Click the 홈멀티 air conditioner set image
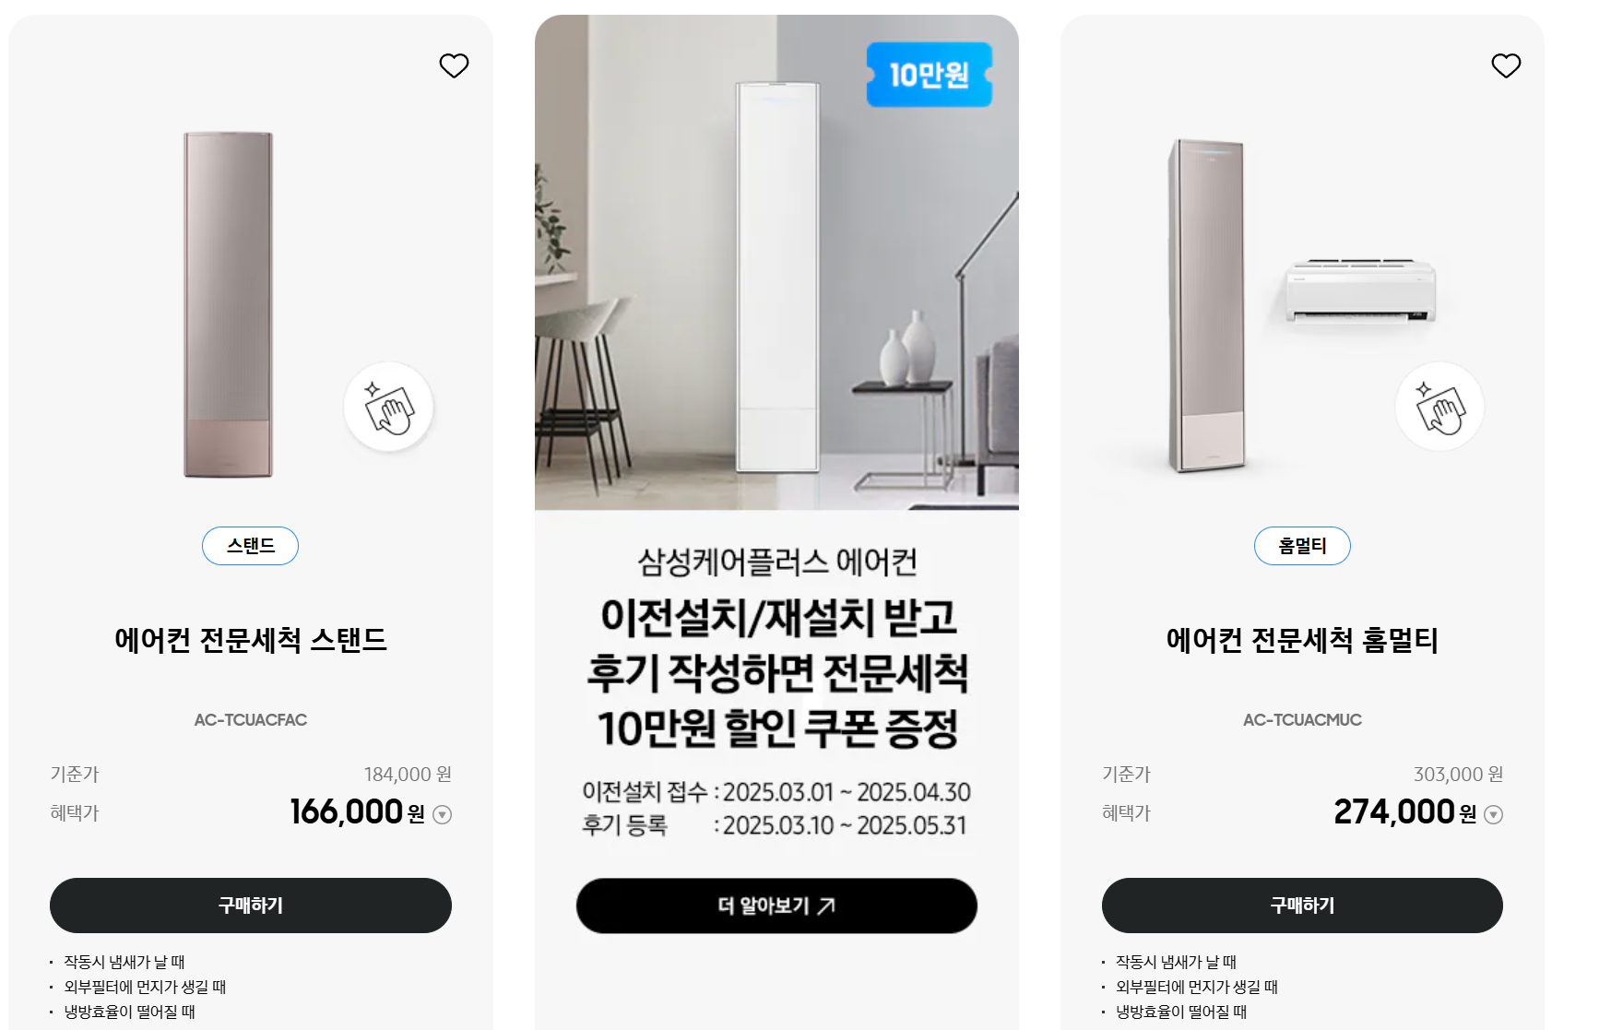1611x1030 pixels. 1300,304
